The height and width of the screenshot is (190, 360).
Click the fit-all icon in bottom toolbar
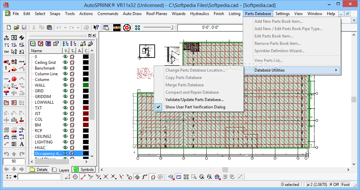point(186,177)
